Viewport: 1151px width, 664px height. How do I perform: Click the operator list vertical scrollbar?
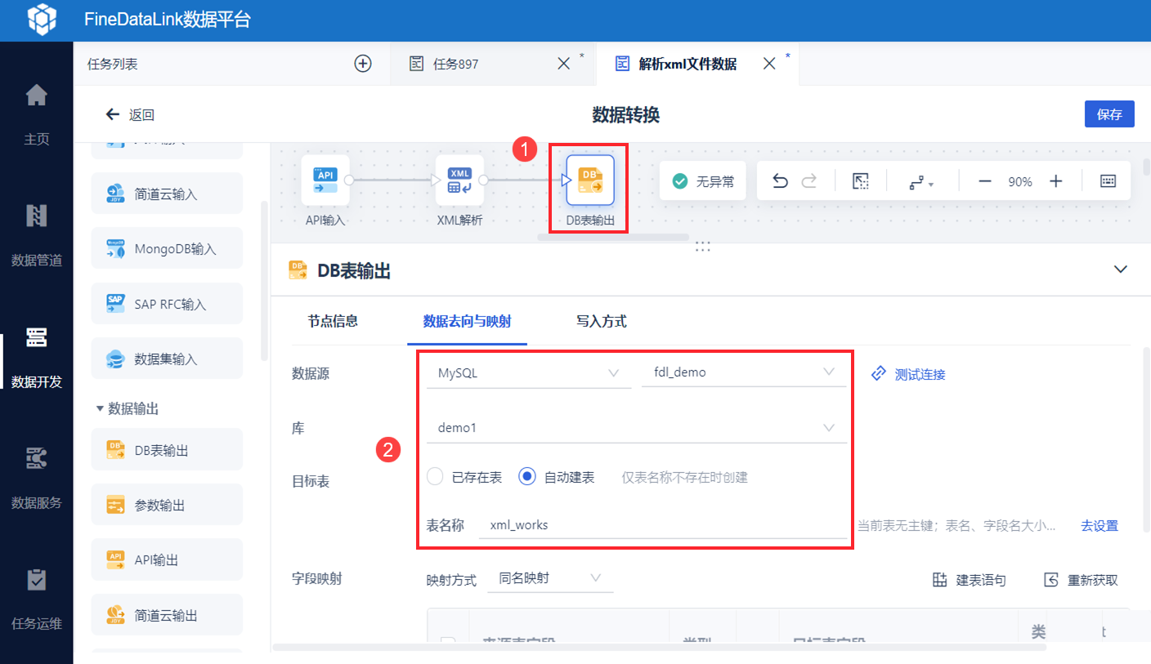264,281
